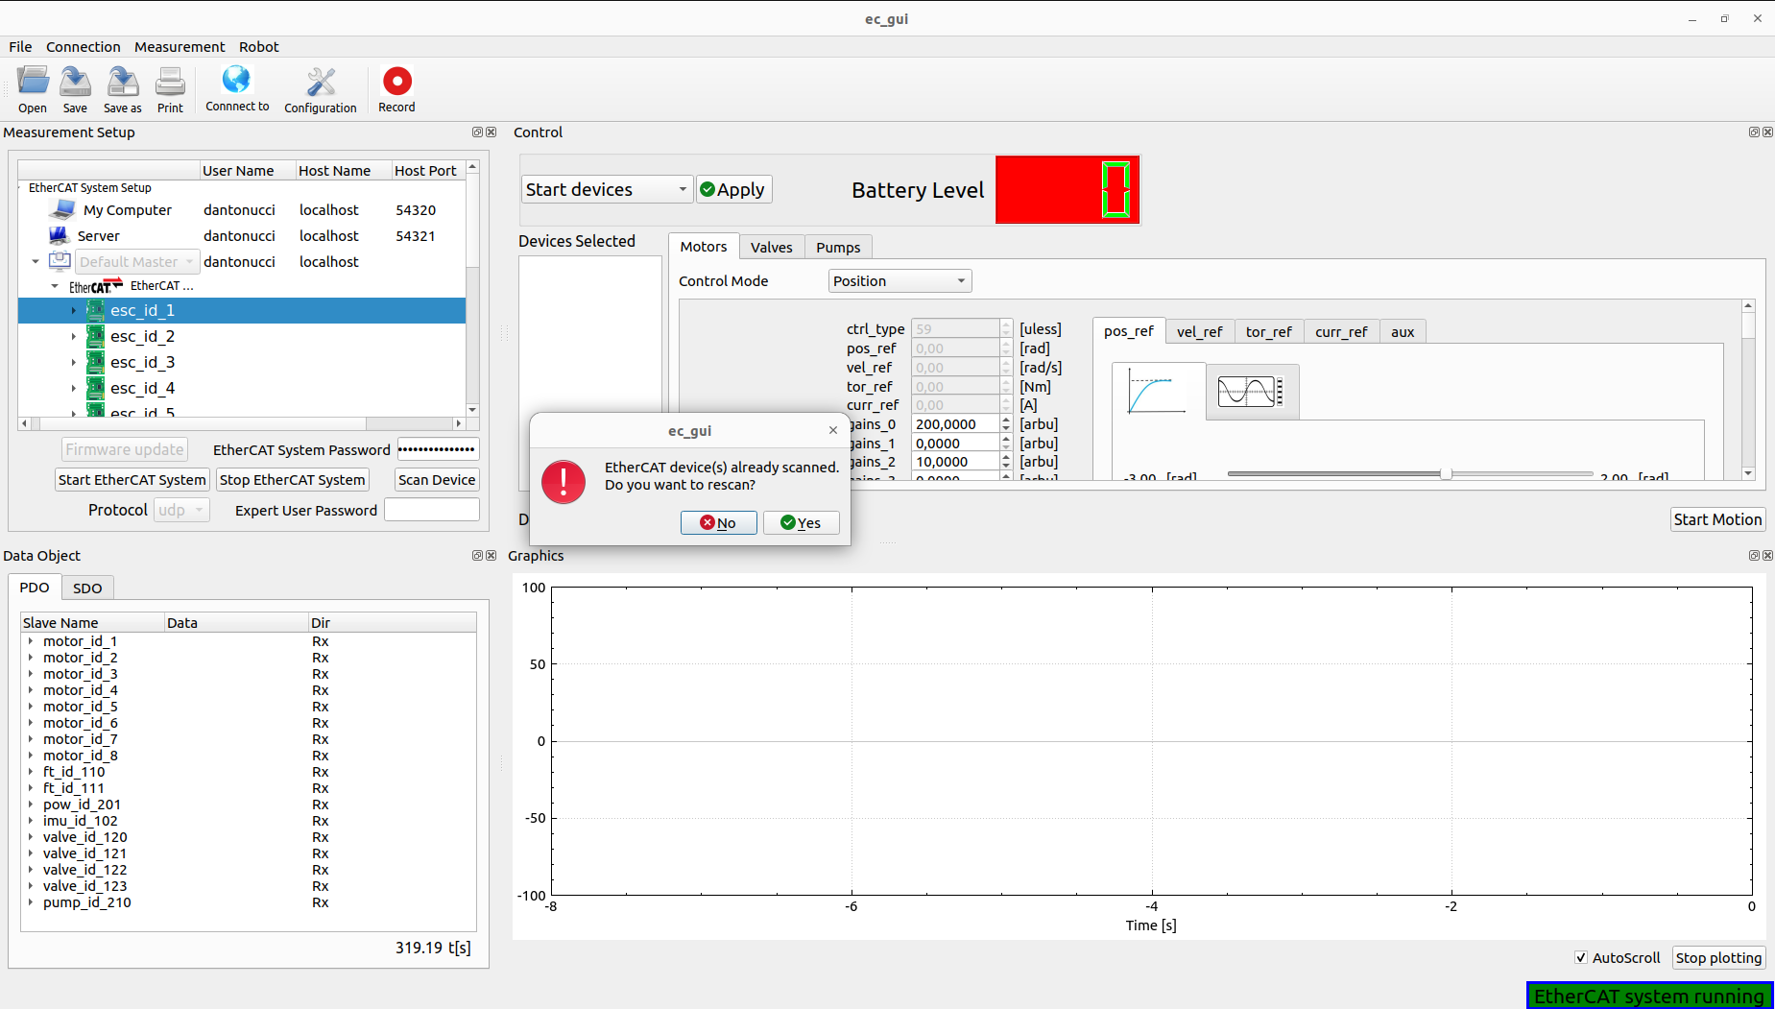Click the Print toolbar icon
This screenshot has width=1775, height=1009.
pyautogui.click(x=170, y=82)
